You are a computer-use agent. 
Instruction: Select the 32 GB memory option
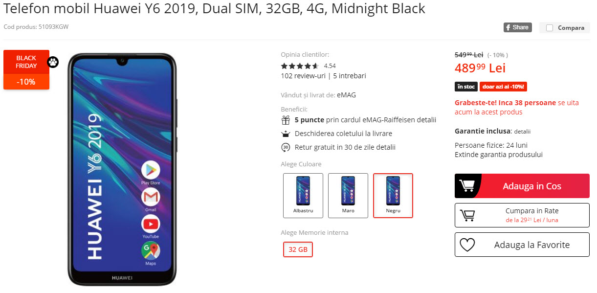point(298,249)
